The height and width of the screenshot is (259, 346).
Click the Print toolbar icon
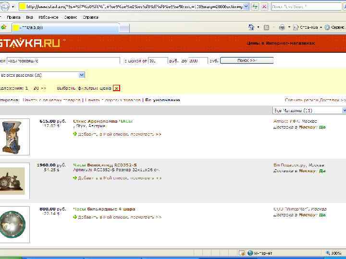click(x=282, y=27)
